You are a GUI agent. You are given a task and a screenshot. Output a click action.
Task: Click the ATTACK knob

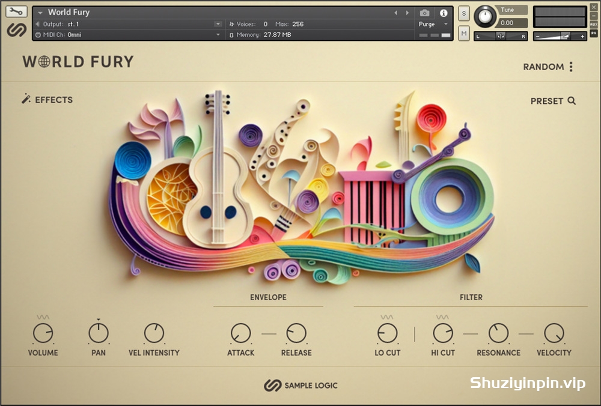click(x=241, y=333)
